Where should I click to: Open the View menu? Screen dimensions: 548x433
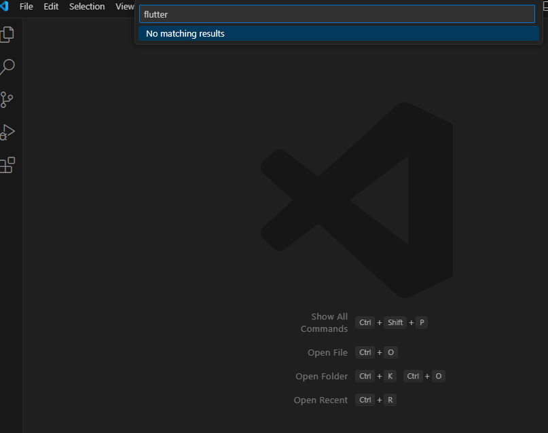pyautogui.click(x=125, y=6)
